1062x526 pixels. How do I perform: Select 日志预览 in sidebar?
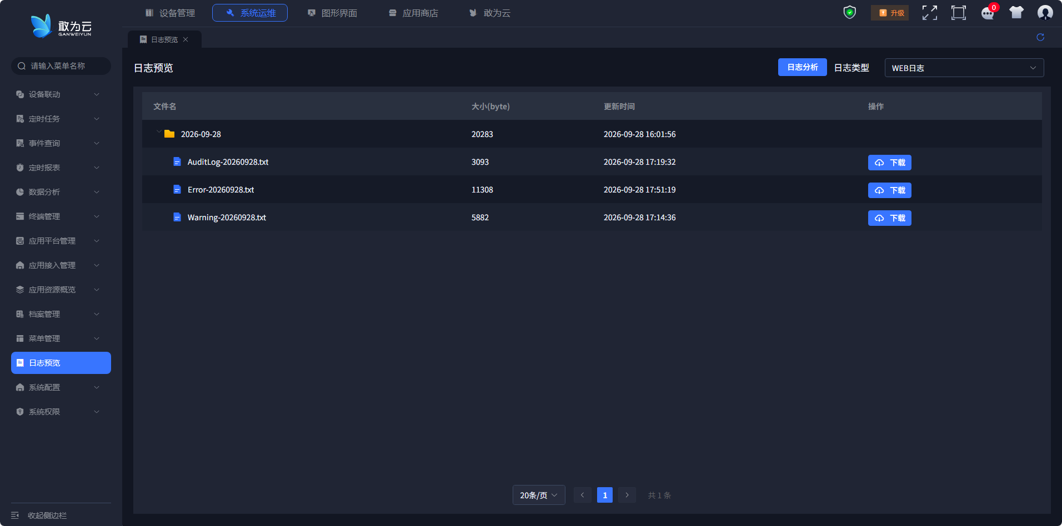61,363
